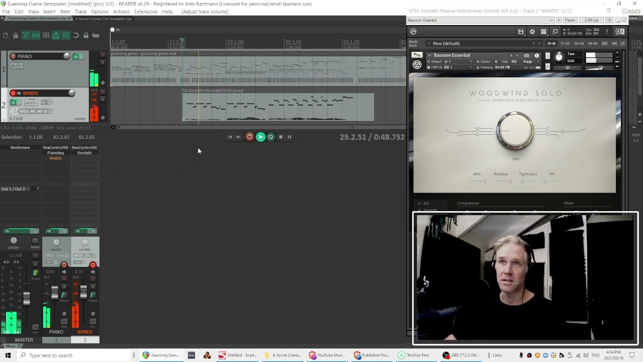
Task: Open the Master Route icon in mixer
Action: point(35,272)
